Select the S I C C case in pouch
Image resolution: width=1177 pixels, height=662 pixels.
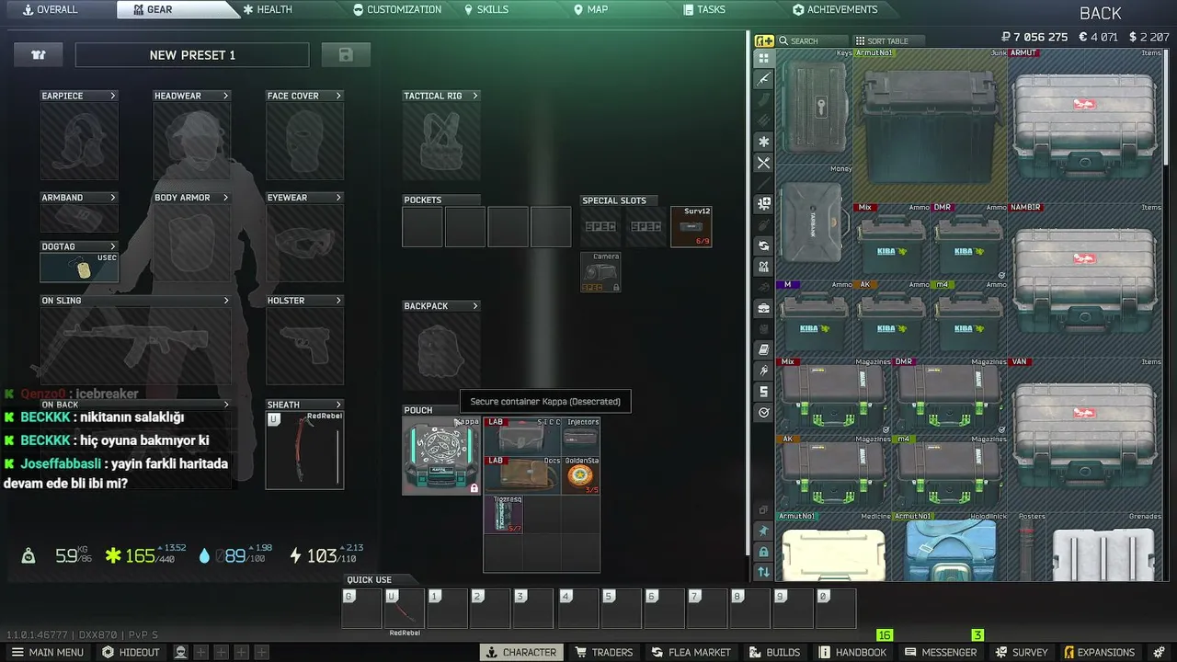(522, 436)
